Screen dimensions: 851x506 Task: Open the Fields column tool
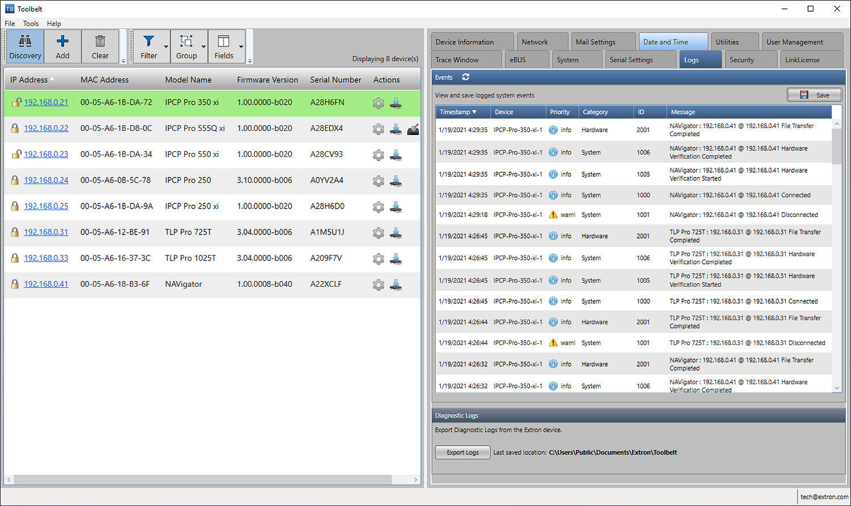point(224,46)
